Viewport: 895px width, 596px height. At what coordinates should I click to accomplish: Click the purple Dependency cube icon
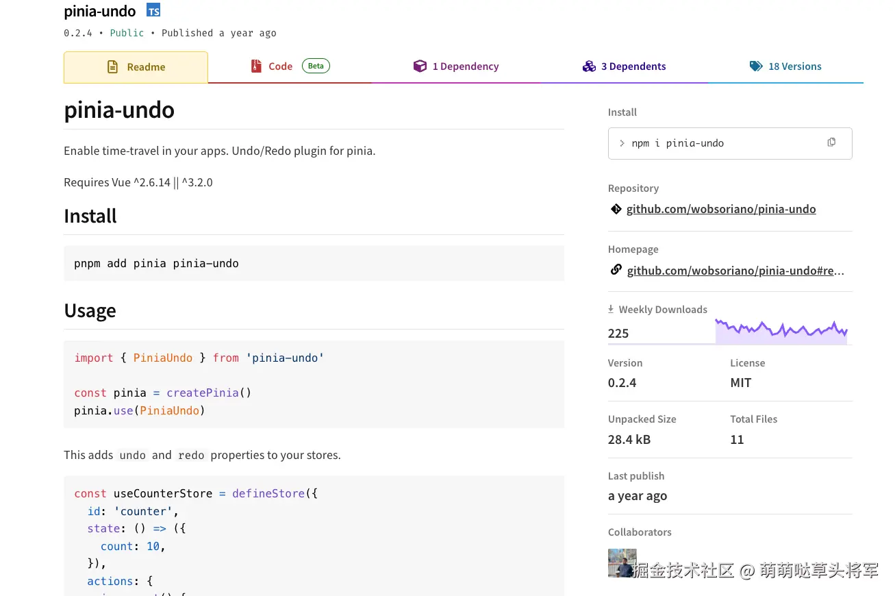click(420, 66)
